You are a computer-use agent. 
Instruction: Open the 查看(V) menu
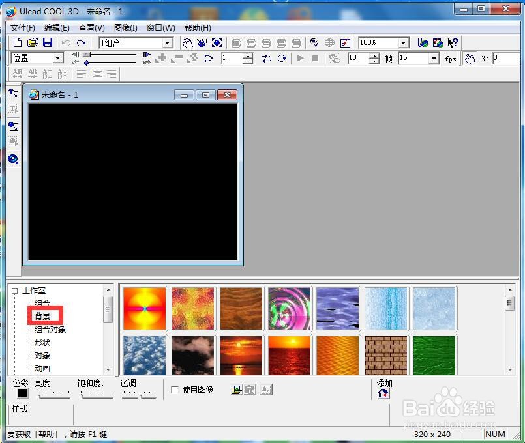point(92,28)
